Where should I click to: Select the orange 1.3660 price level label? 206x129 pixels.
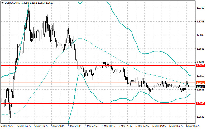coord(200,83)
